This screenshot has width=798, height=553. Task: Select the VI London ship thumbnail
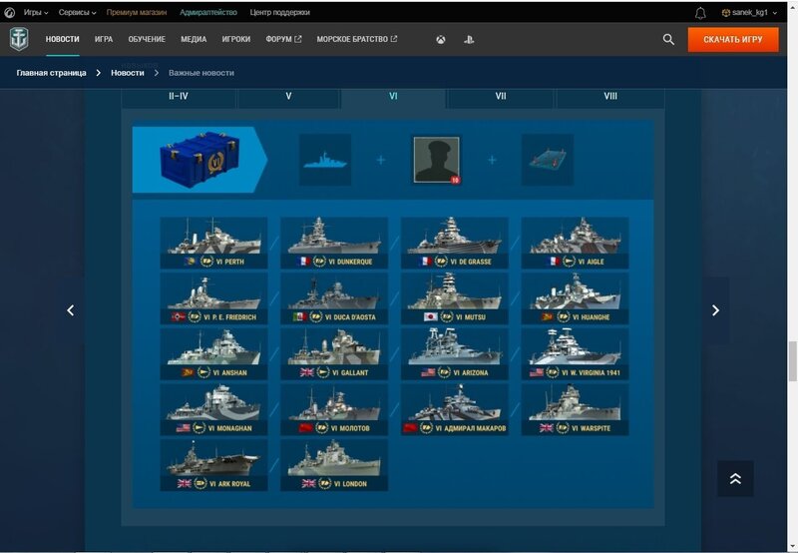click(334, 465)
